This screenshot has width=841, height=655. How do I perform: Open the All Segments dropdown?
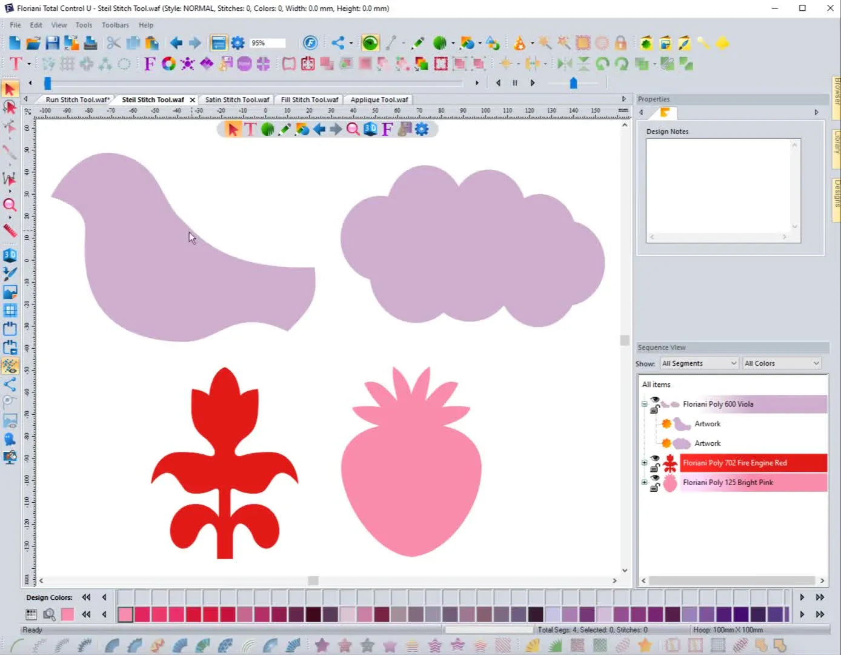coord(699,363)
